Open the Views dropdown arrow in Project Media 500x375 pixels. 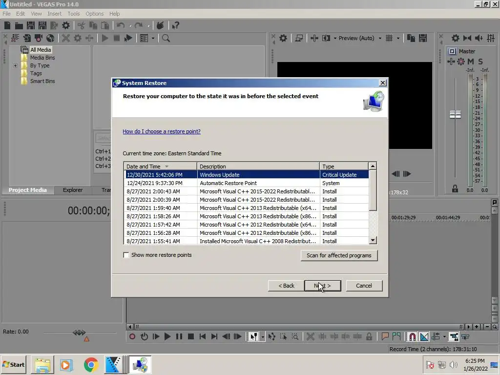(x=153, y=38)
